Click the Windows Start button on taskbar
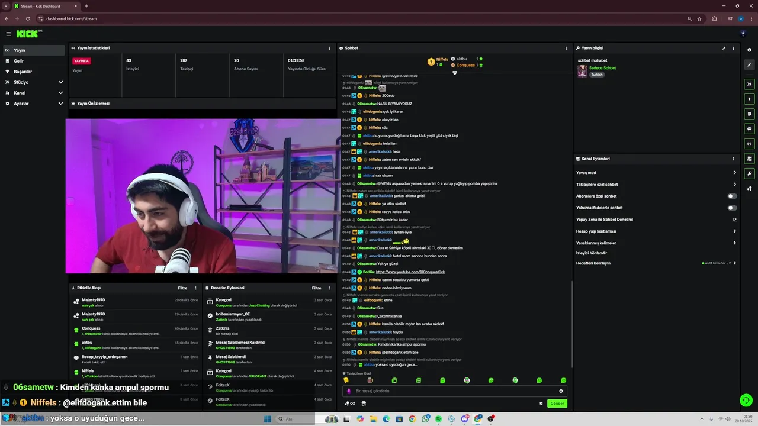The width and height of the screenshot is (758, 426). tap(267, 419)
